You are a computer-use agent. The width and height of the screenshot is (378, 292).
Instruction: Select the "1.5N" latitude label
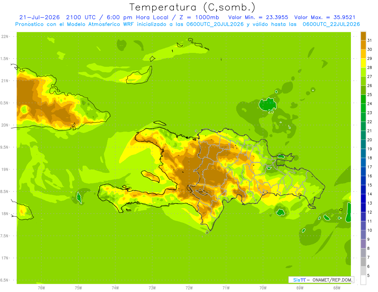5,59
